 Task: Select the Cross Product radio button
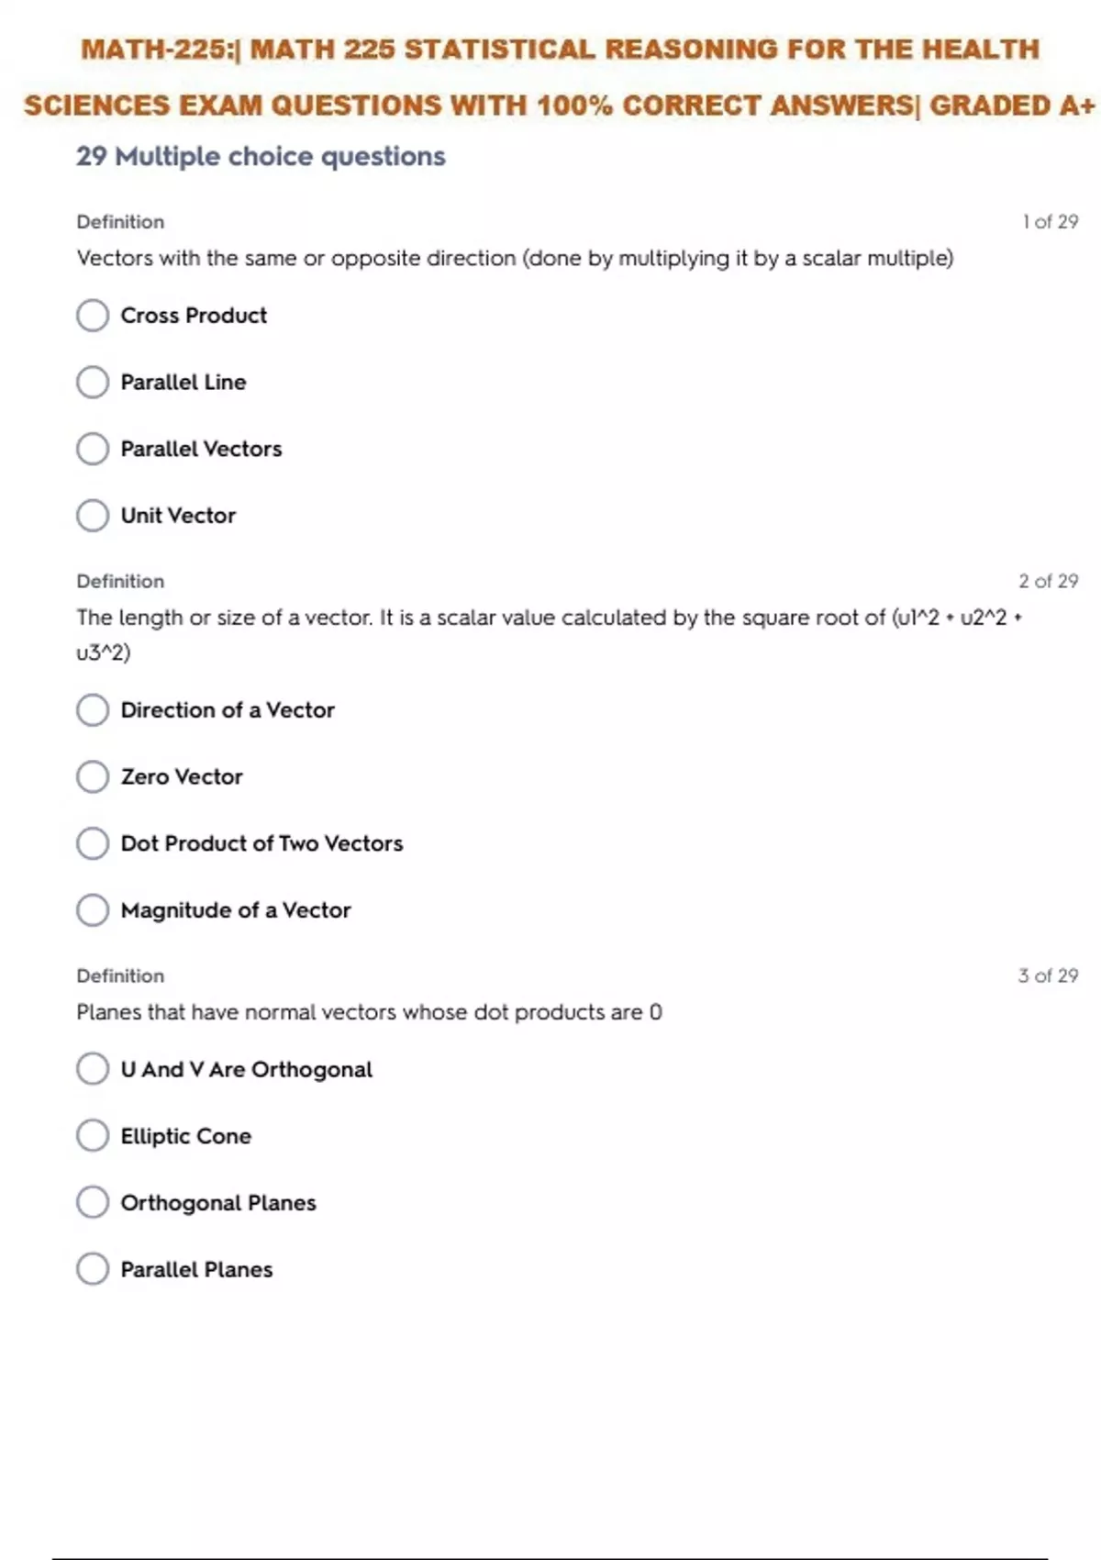(x=93, y=316)
